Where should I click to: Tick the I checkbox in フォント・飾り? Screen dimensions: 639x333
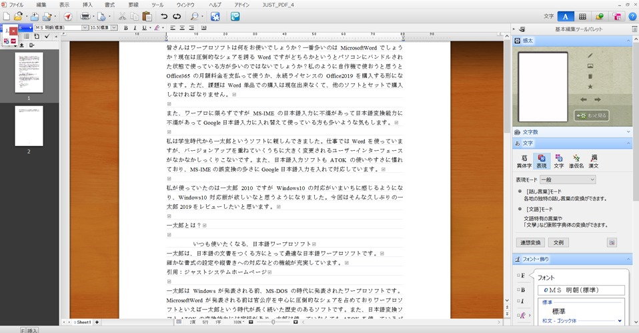pos(519,301)
